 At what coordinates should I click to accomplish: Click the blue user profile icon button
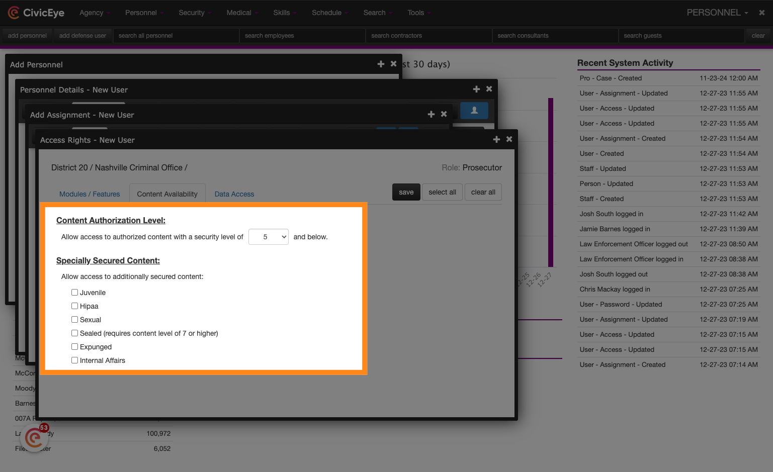coord(474,111)
